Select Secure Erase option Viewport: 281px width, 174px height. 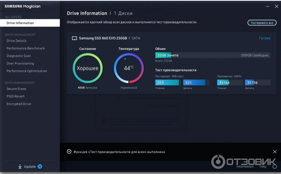(16, 89)
